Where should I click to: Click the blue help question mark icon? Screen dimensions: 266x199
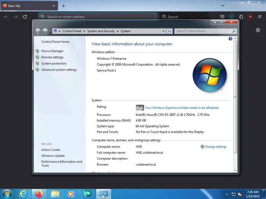coord(230,39)
